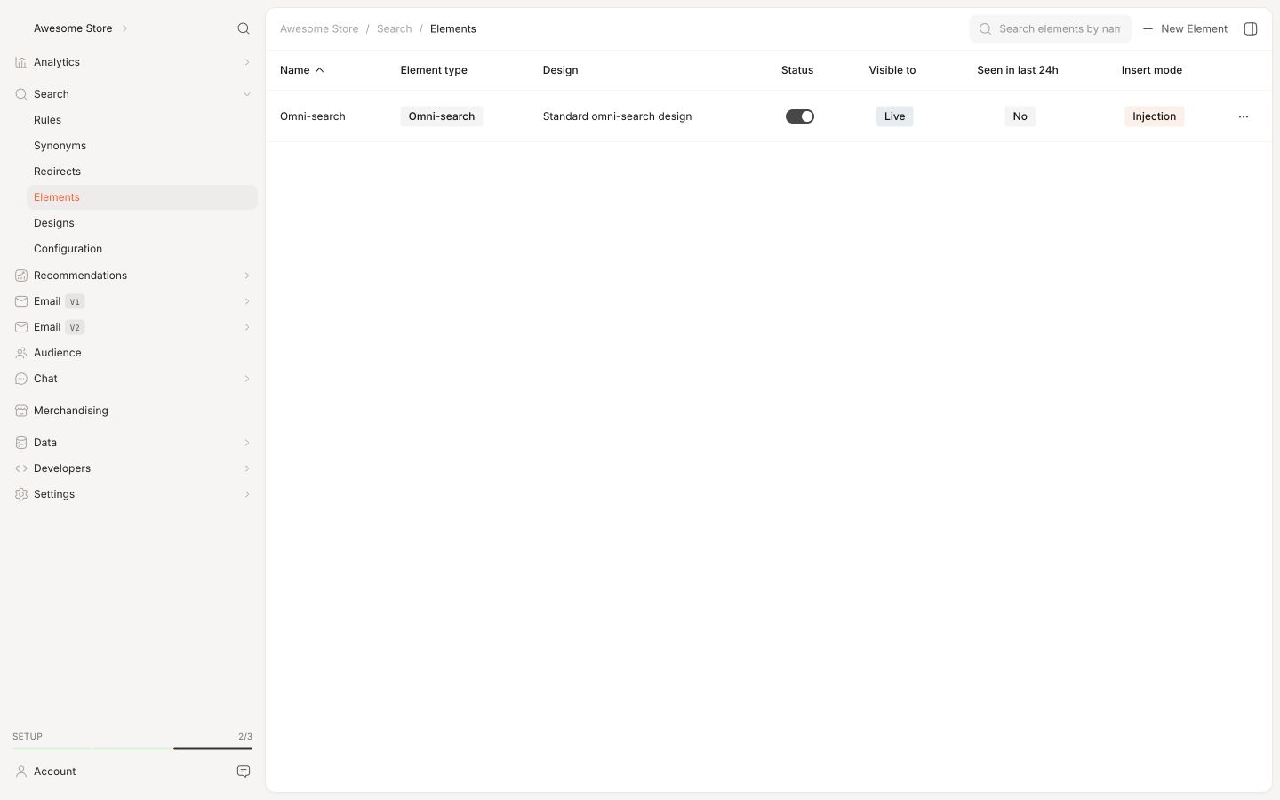Click the Omni-search element type badge
This screenshot has height=800, width=1280.
tap(441, 116)
